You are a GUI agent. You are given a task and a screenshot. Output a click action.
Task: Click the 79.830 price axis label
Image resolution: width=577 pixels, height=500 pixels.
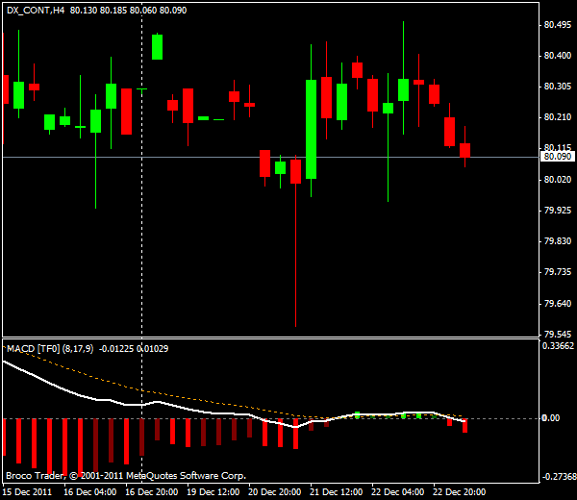click(x=558, y=241)
